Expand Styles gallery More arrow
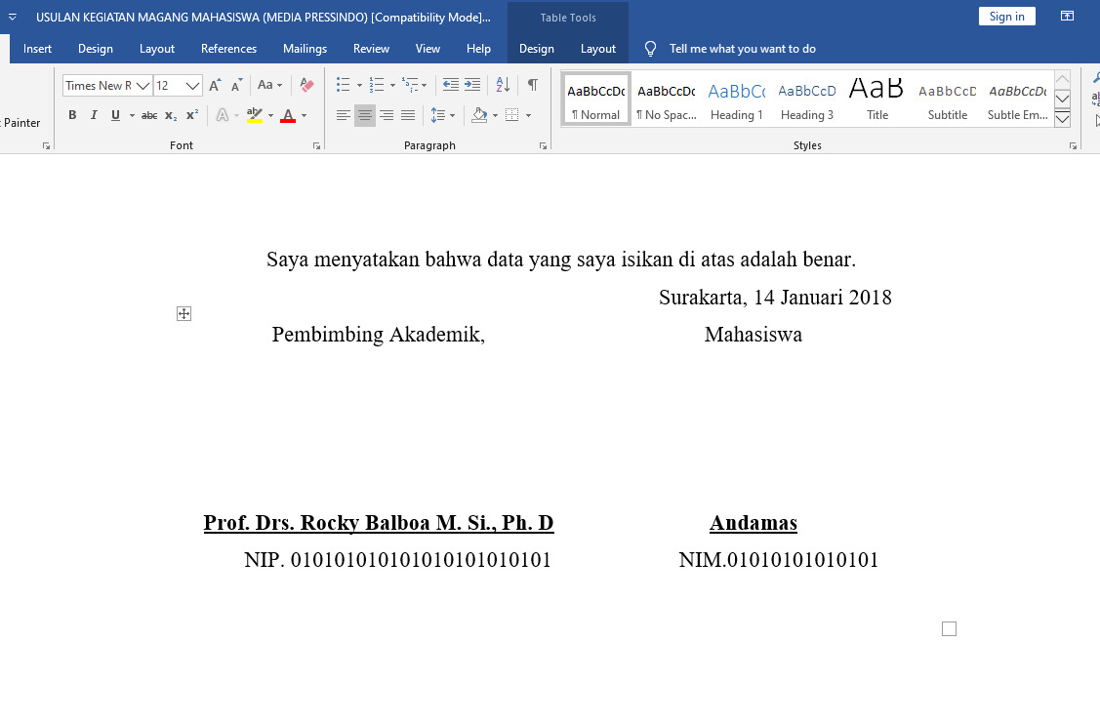 (x=1063, y=118)
